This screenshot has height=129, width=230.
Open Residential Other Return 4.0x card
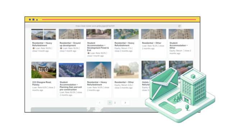(126, 79)
